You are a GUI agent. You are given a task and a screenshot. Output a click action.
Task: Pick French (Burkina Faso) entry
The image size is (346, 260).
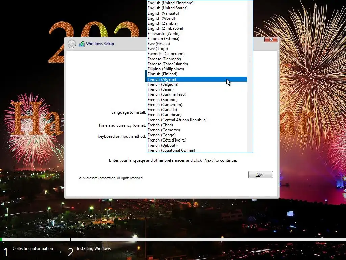tap(197, 94)
